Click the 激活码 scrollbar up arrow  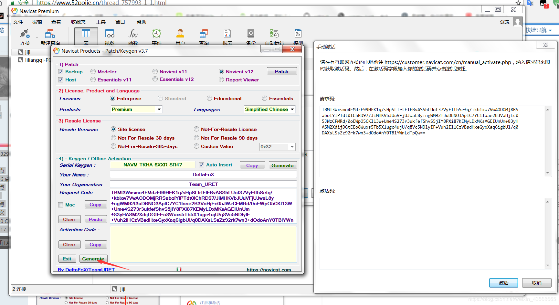(x=548, y=202)
